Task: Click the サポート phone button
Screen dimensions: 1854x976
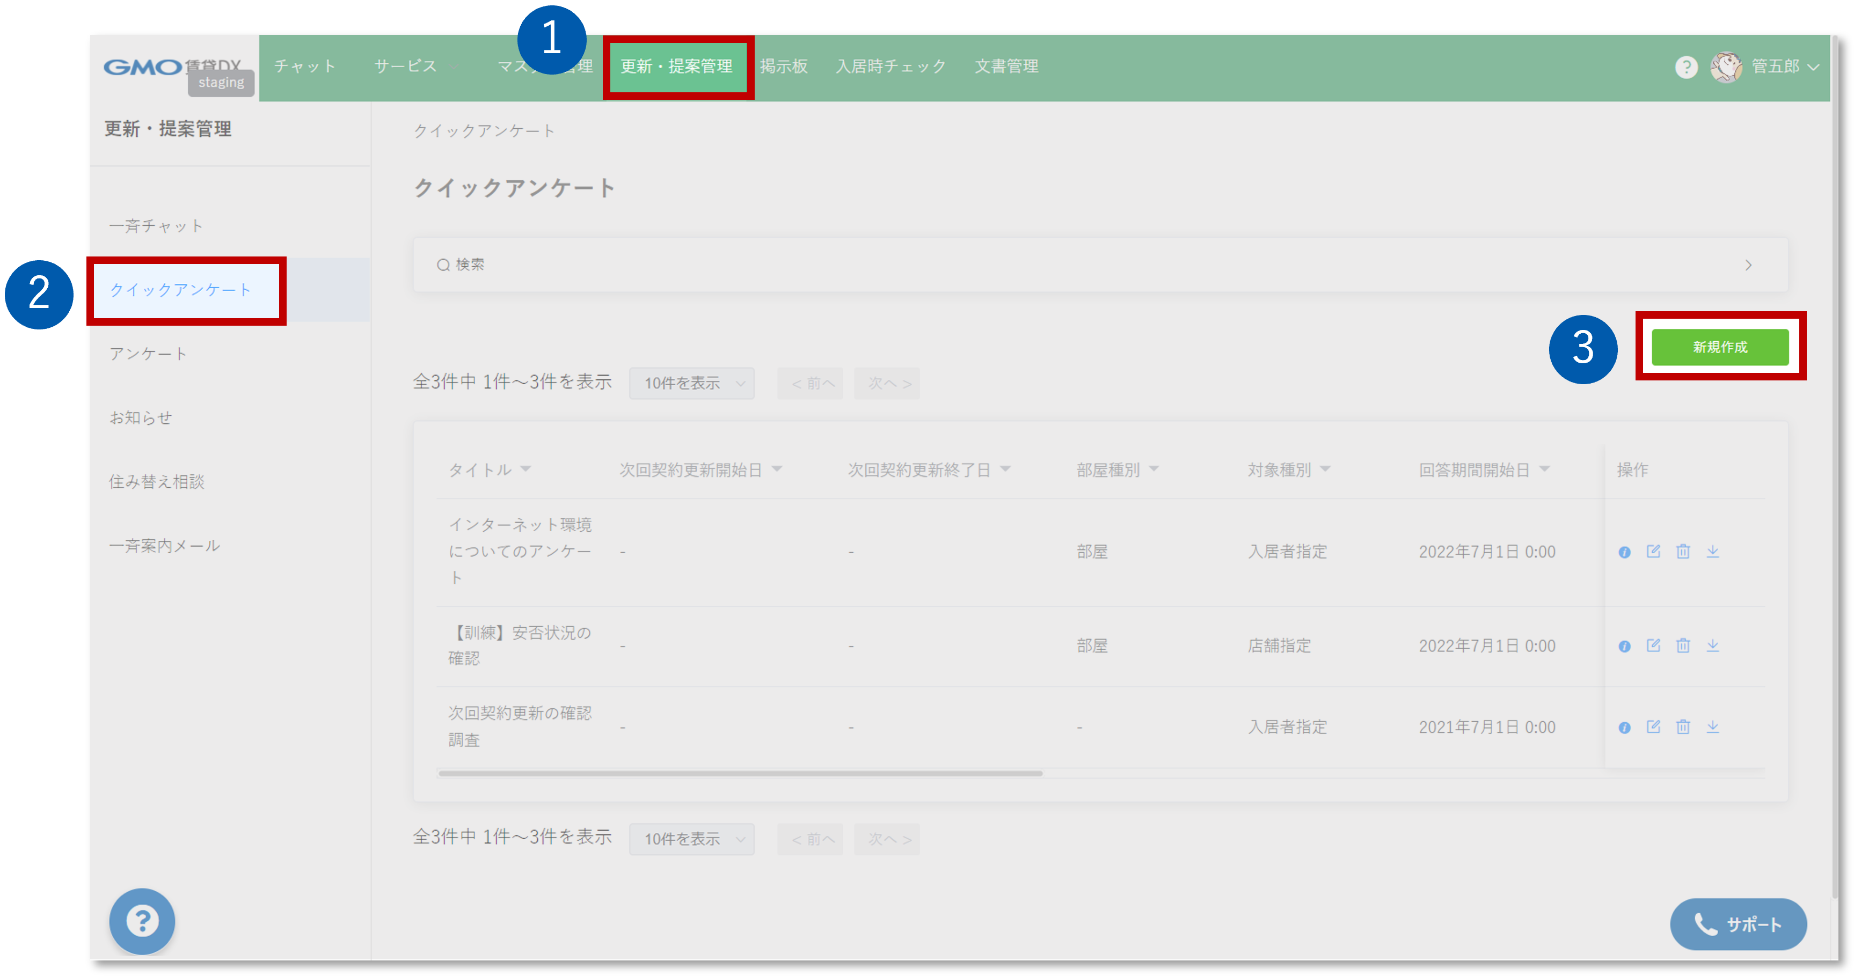Action: [1738, 923]
